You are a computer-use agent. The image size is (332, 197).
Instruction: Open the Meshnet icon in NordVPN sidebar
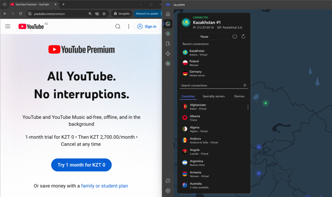[168, 54]
